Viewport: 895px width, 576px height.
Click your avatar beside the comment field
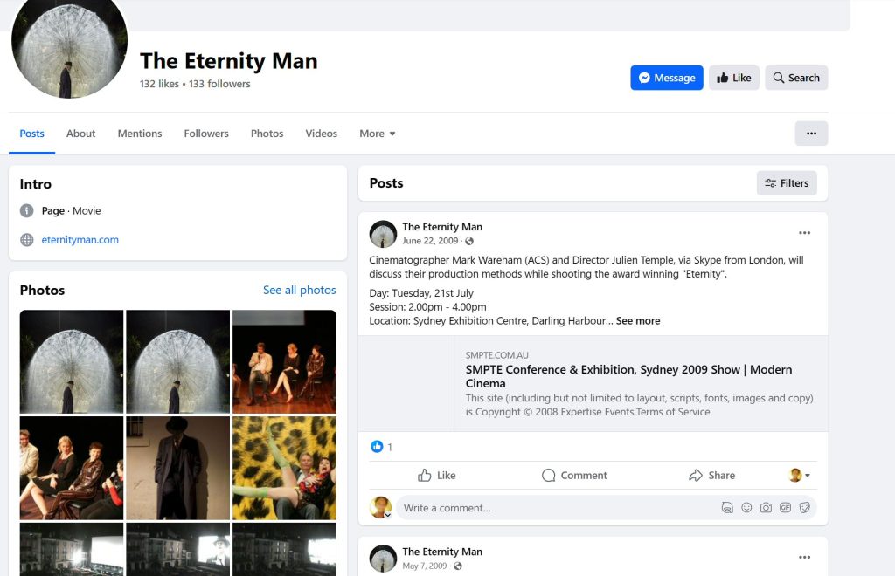click(x=380, y=507)
